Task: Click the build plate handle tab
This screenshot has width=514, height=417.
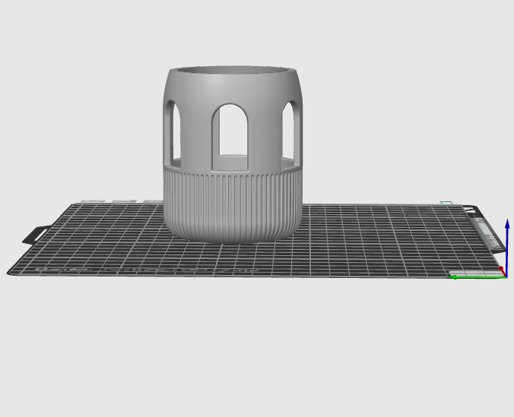Action: pyautogui.click(x=36, y=235)
